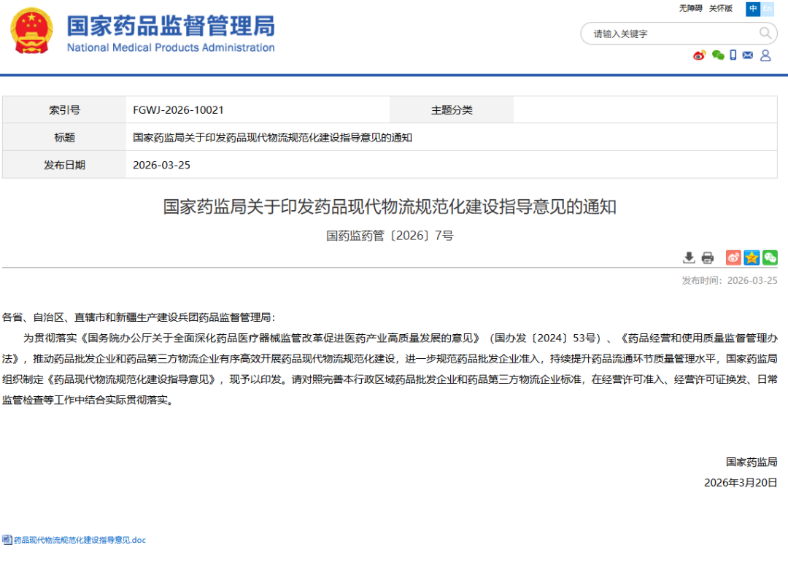Share article to WeChat
788x569 pixels.
(x=770, y=258)
